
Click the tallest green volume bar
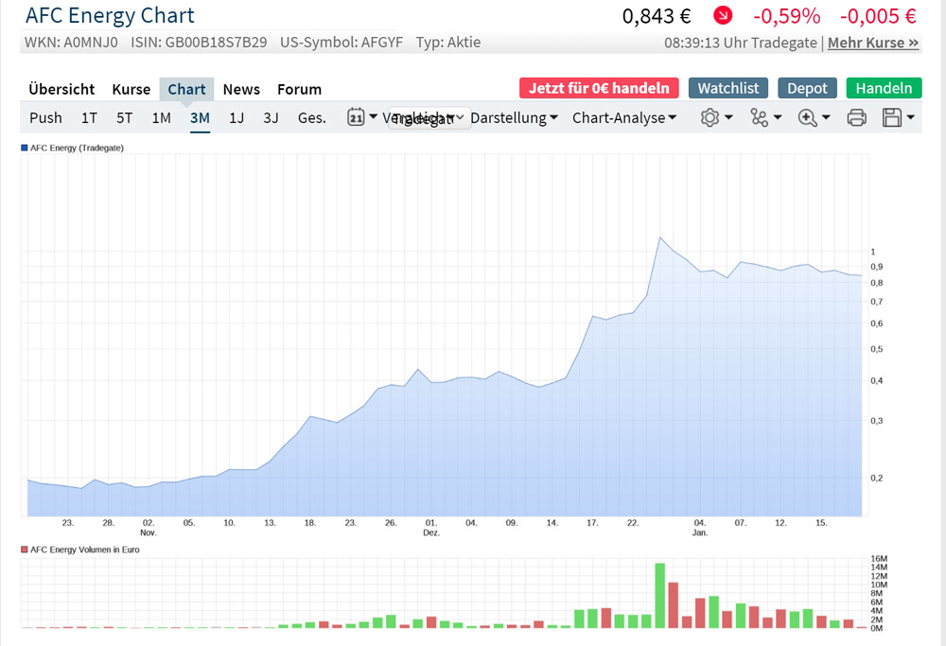tap(660, 595)
